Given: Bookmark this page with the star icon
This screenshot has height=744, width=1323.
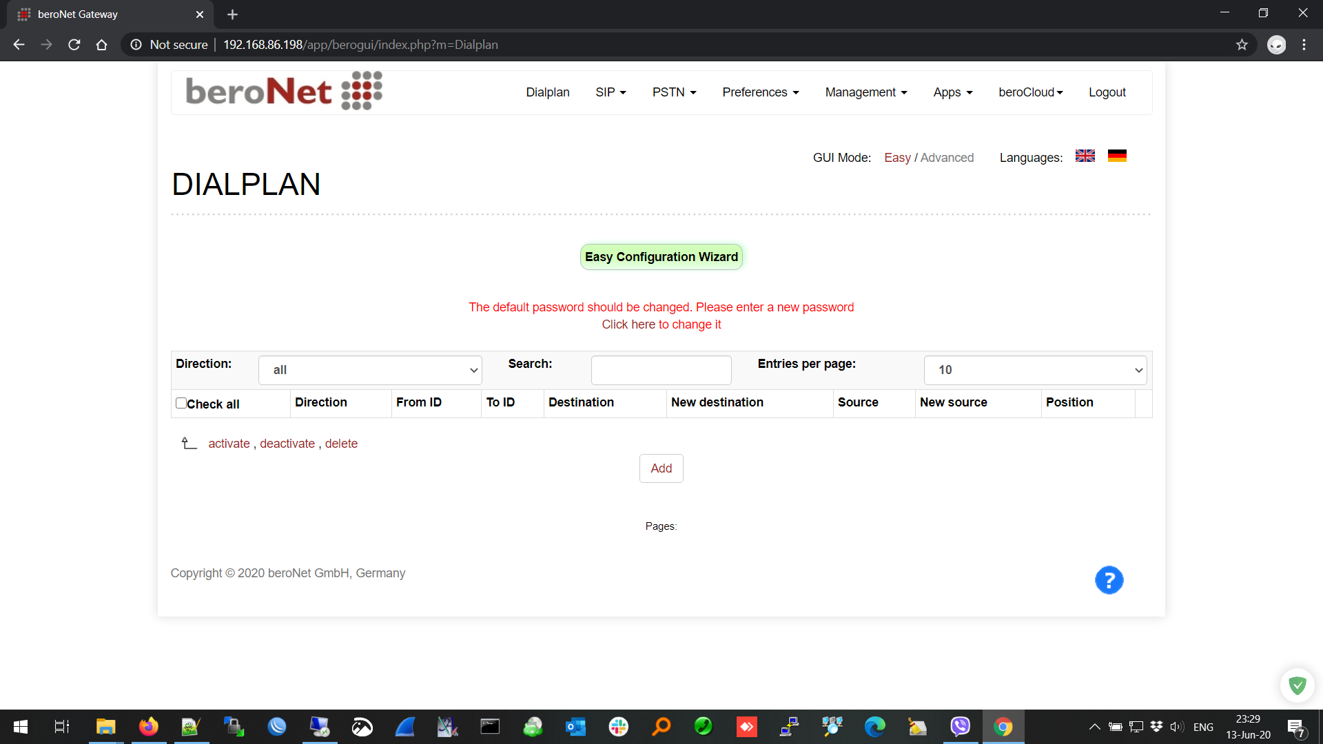Looking at the screenshot, I should click(x=1242, y=45).
